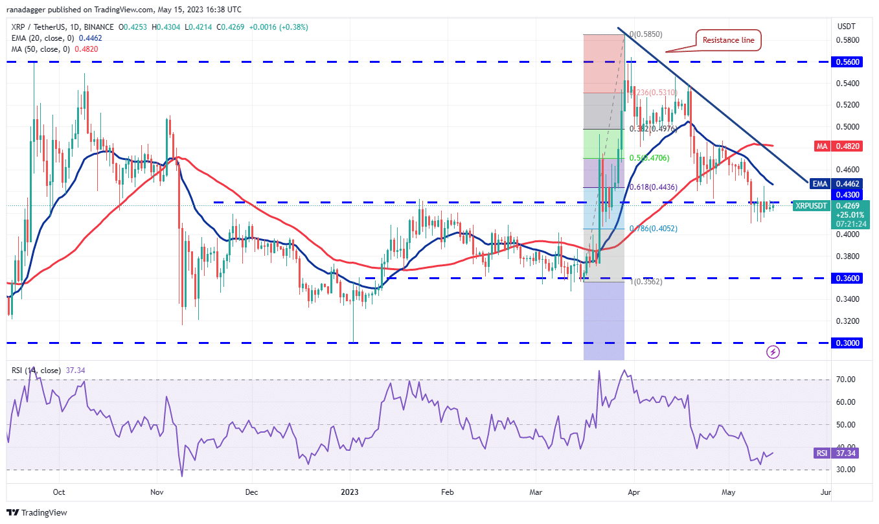Viewport: 879px width, 524px height.
Task: Select the Resistance line callout label
Action: click(x=729, y=40)
